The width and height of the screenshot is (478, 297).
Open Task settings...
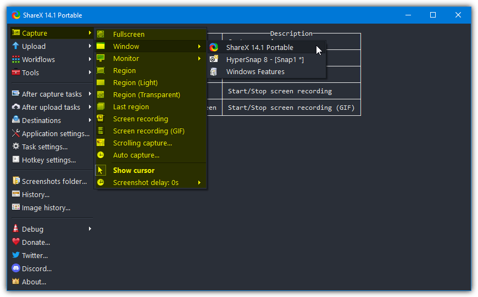pyautogui.click(x=51, y=147)
